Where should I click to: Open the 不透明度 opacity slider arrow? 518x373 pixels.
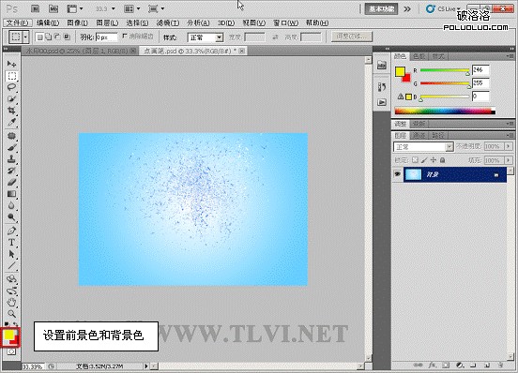tap(509, 146)
